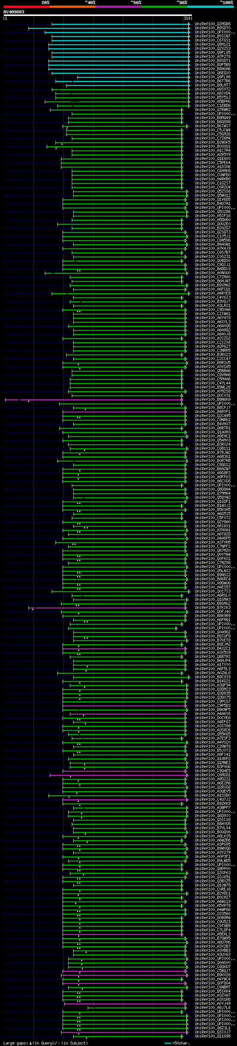The height and width of the screenshot is (1046, 237).
Task: Click hit UniRef100_A6XYL3
Action: click(213, 322)
